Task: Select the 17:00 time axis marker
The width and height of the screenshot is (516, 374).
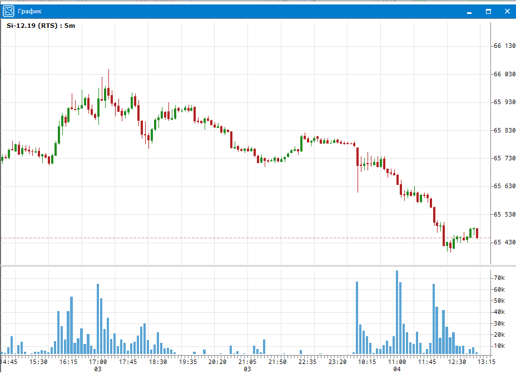Action: pyautogui.click(x=98, y=362)
